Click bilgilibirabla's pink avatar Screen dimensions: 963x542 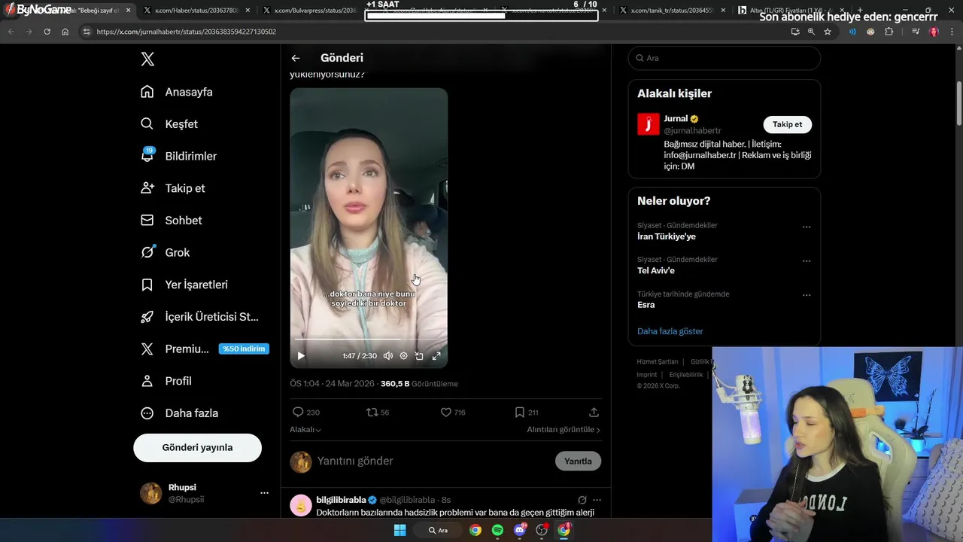301,505
